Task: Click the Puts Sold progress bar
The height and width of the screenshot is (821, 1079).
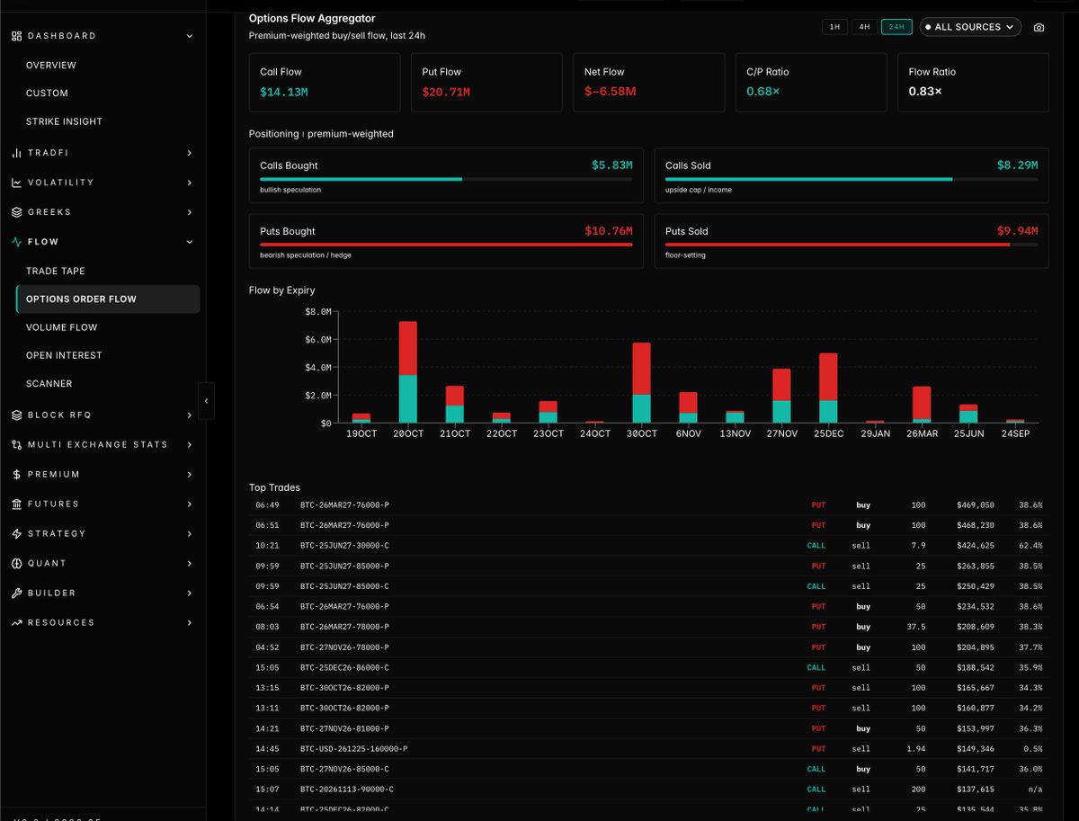Action: pos(852,245)
